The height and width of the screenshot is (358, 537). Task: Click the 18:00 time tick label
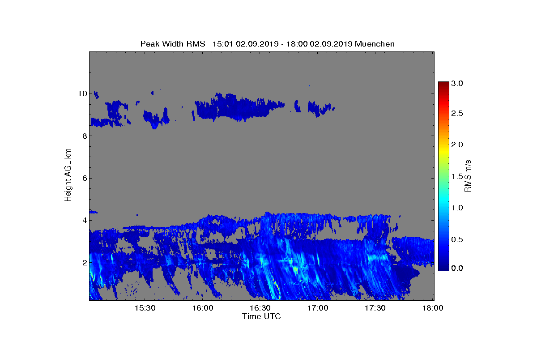click(433, 308)
